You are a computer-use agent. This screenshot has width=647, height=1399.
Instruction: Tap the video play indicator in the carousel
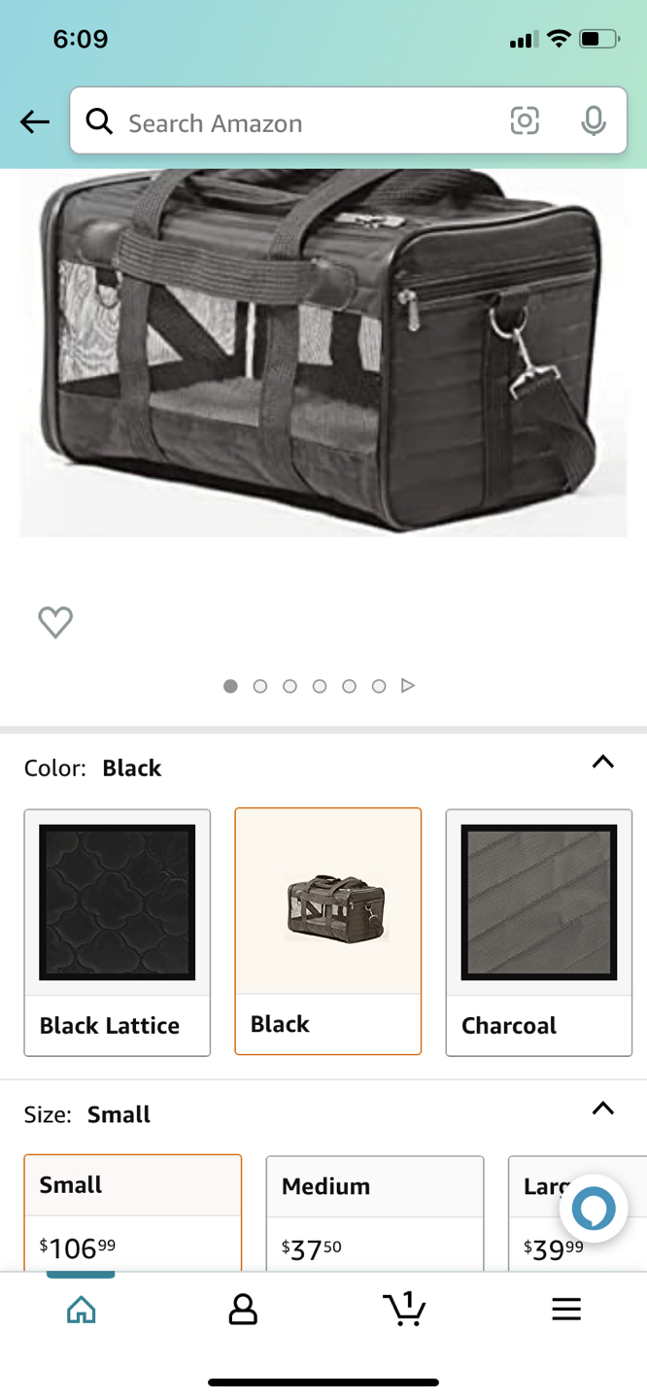click(x=408, y=686)
